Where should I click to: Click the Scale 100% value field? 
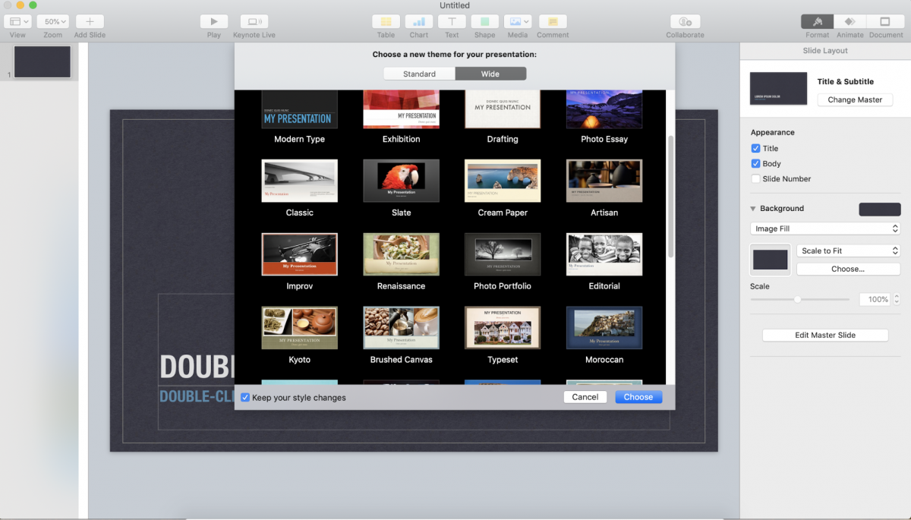(875, 300)
